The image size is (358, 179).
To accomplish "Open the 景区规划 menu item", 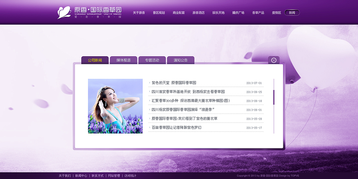I will [159, 13].
